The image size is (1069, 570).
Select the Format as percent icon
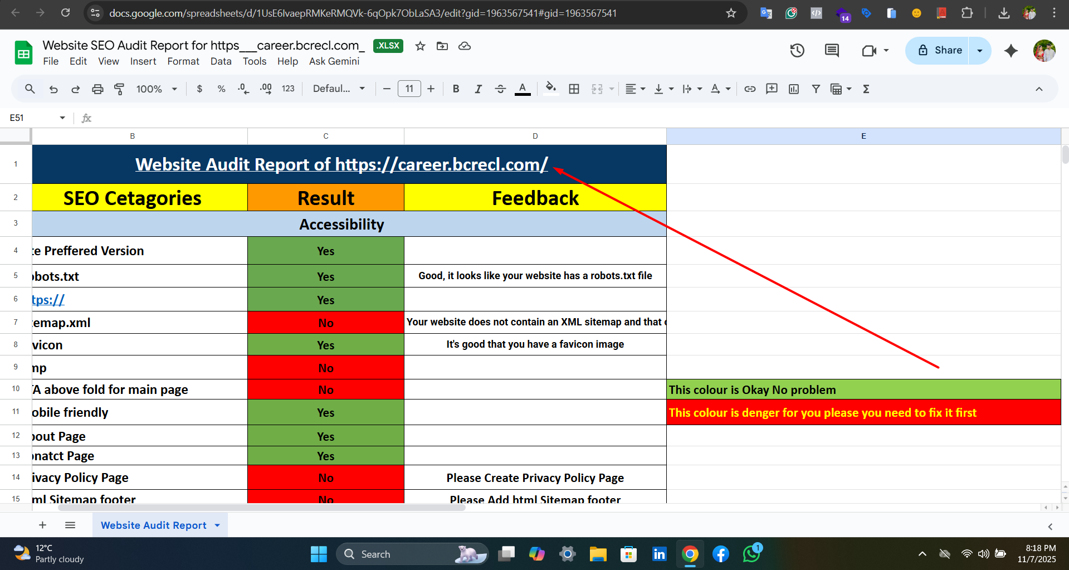[x=221, y=89]
